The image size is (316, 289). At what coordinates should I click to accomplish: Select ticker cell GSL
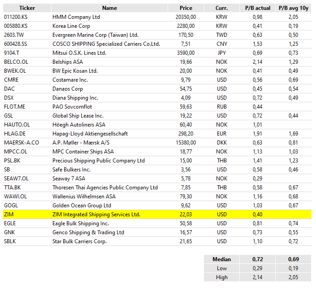[x=27, y=116]
